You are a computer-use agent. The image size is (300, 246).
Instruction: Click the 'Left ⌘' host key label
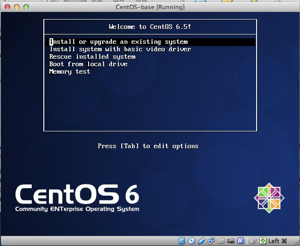point(278,241)
